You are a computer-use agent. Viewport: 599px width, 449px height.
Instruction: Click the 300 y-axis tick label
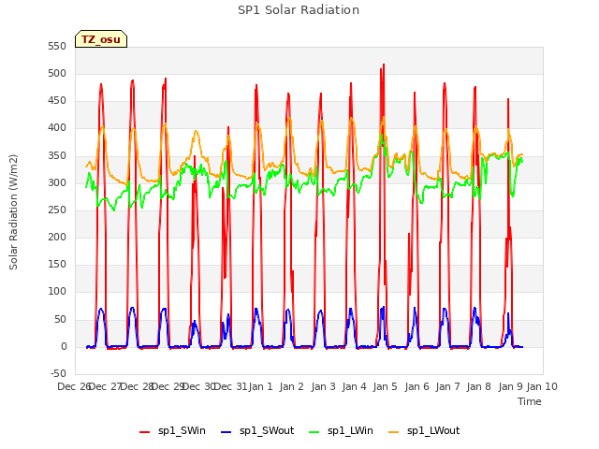pos(57,183)
